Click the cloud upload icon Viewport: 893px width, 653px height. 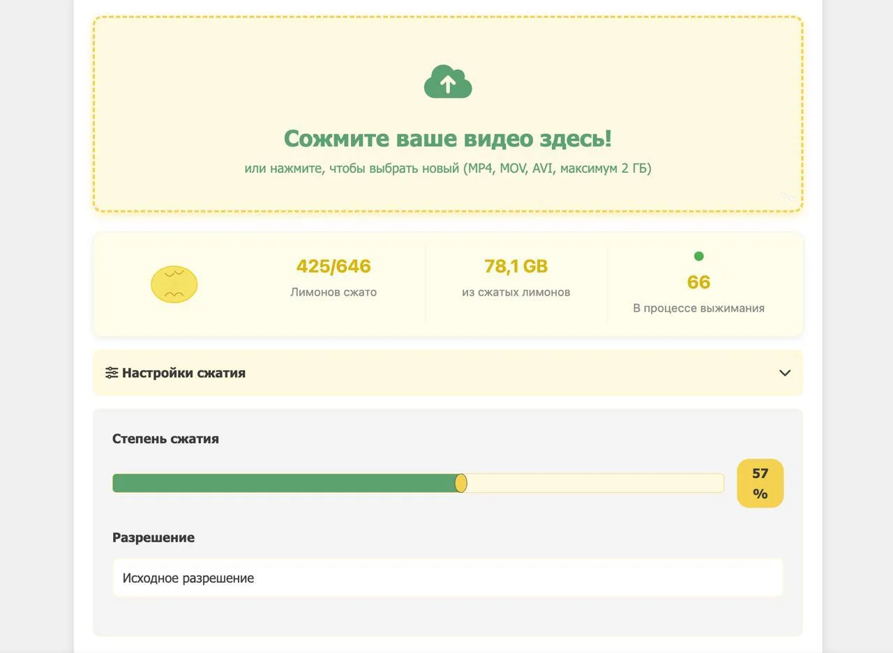448,82
